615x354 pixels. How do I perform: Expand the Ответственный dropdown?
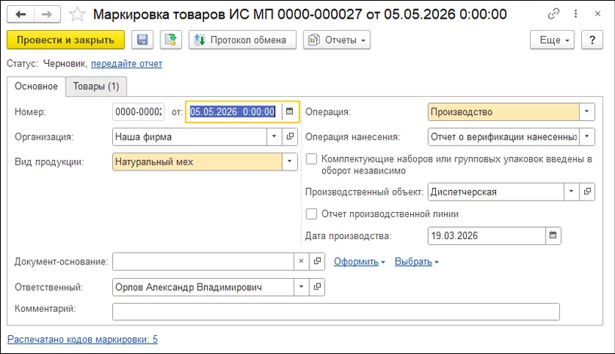click(301, 286)
